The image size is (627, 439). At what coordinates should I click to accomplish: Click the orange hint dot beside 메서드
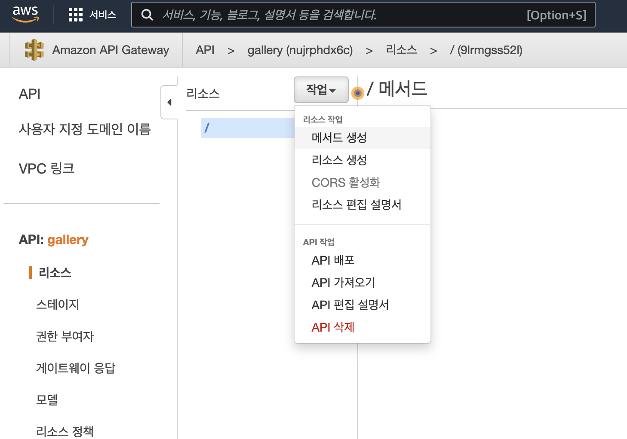357,93
